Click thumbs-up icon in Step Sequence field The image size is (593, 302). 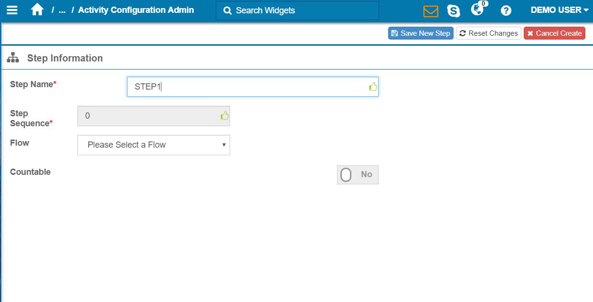tap(224, 116)
